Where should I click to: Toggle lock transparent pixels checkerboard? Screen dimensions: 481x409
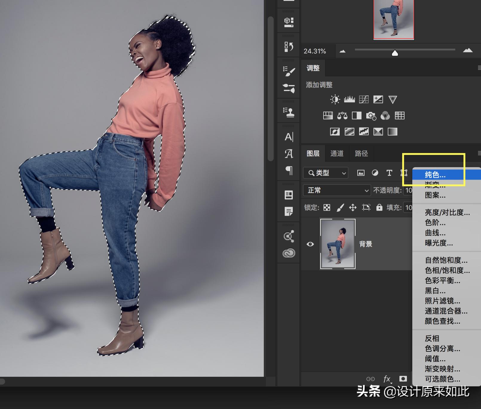coord(327,207)
